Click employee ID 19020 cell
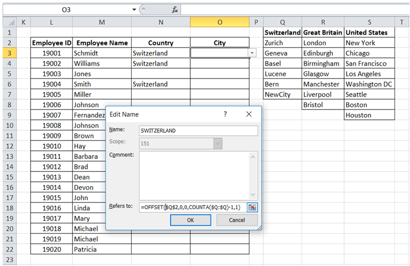Image resolution: width=410 pixels, height=266 pixels. (51, 249)
